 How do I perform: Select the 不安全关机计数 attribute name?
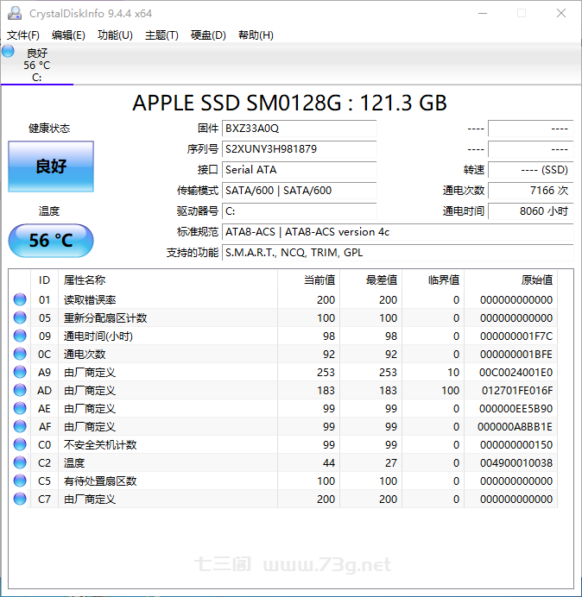(100, 444)
